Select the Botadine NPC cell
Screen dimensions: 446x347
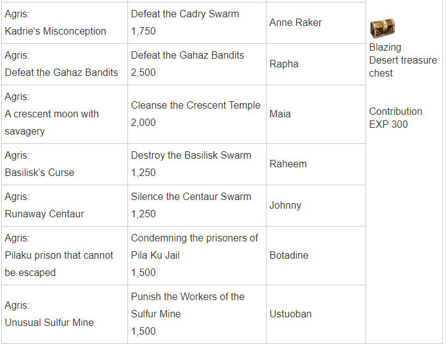click(315, 256)
